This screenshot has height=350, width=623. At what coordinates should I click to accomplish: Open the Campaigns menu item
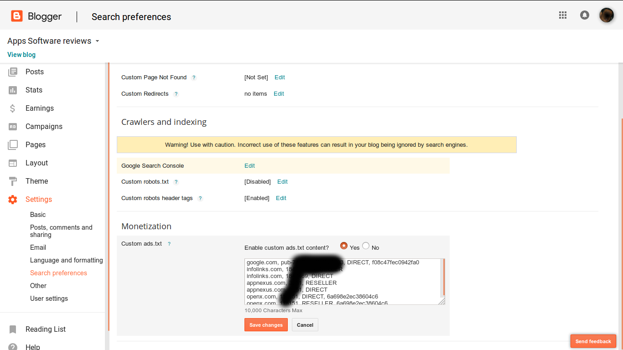click(x=44, y=126)
